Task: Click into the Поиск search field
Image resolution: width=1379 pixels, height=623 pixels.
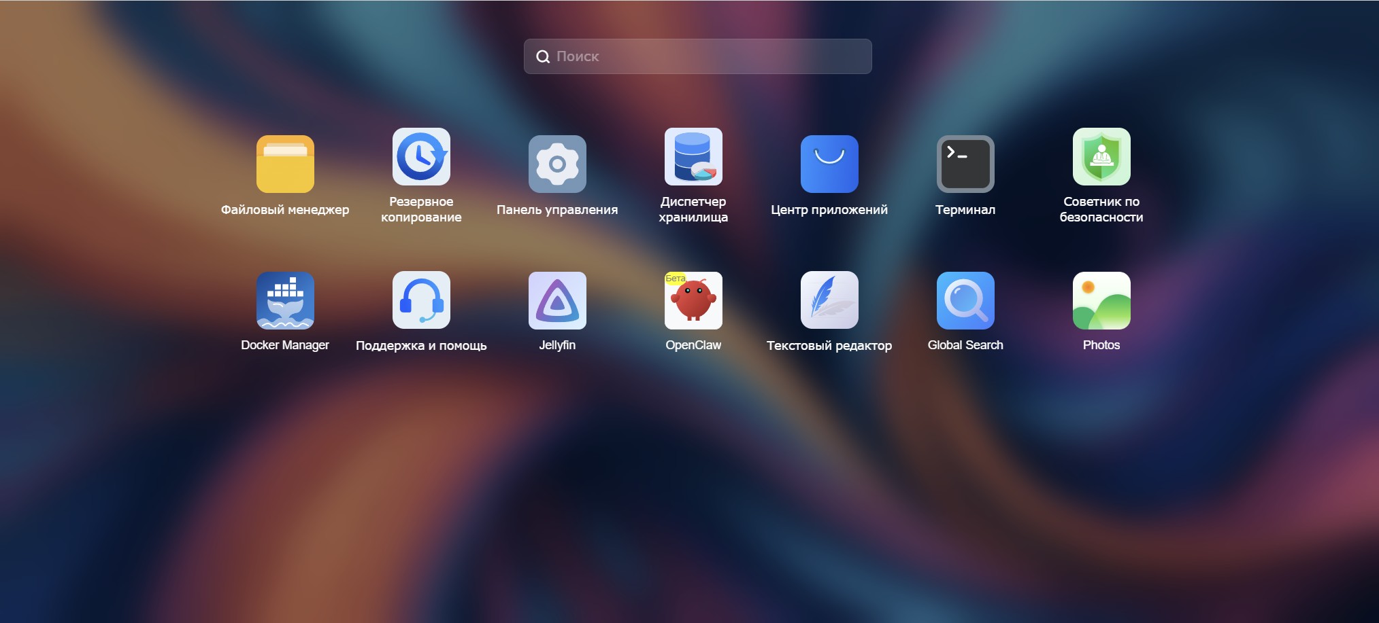Action: (x=697, y=56)
